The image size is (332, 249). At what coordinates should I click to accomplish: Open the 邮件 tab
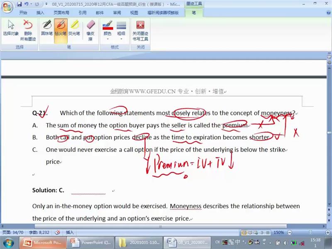100,13
